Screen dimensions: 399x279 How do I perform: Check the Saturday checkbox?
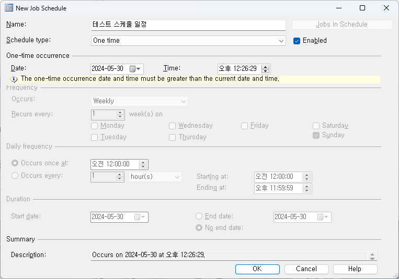[x=316, y=126]
